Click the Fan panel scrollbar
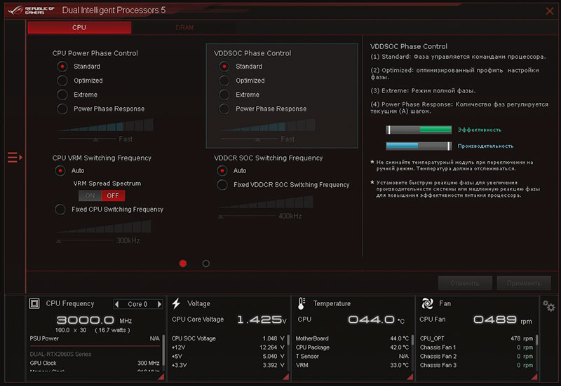The height and width of the screenshot is (386, 561). [x=536, y=340]
